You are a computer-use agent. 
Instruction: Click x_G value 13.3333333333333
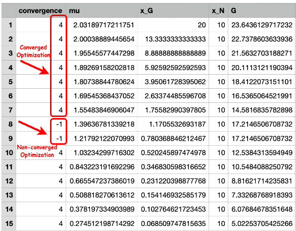(175, 39)
